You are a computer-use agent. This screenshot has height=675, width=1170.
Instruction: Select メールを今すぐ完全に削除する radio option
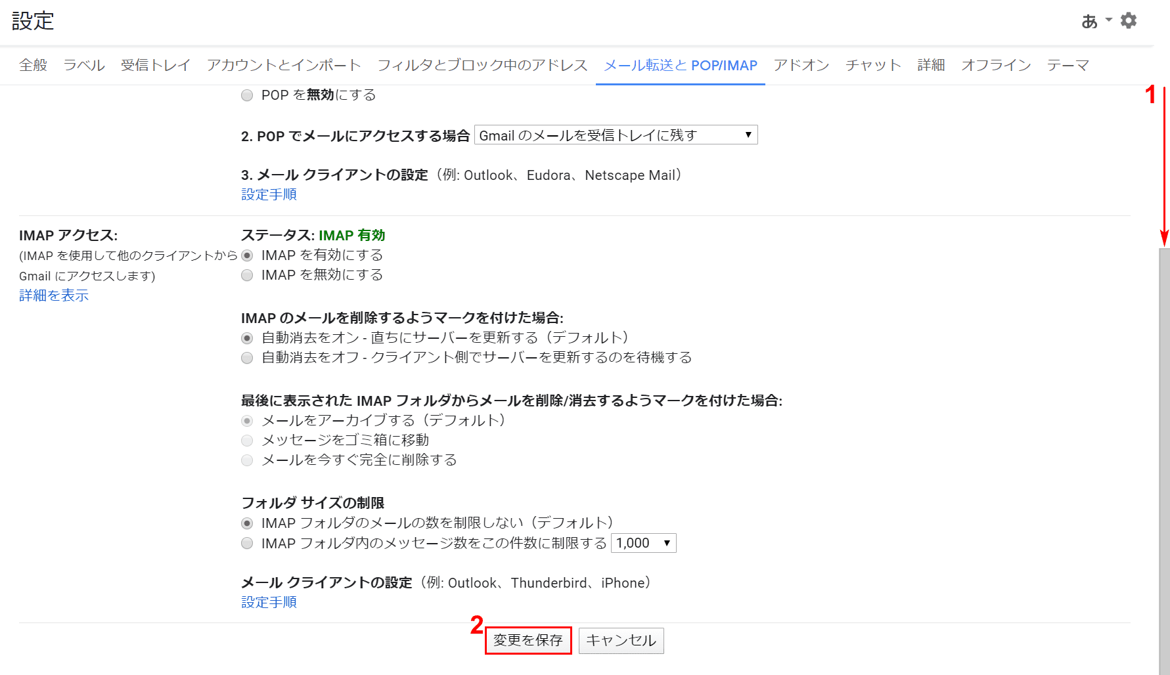click(247, 460)
